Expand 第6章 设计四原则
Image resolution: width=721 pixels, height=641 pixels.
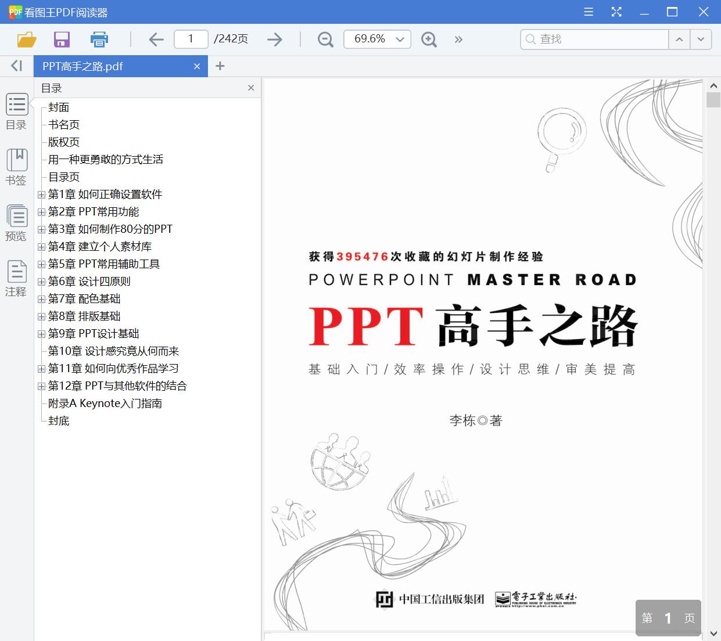coord(41,282)
